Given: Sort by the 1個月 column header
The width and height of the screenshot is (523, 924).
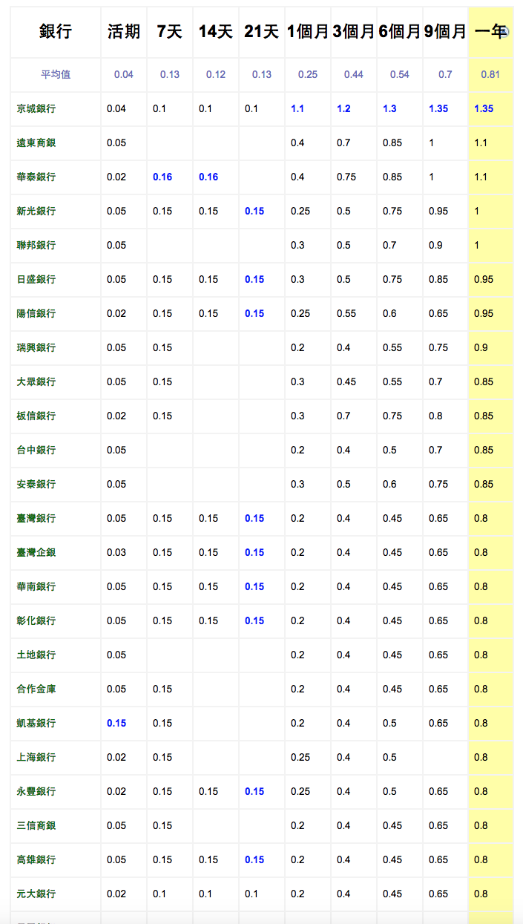Looking at the screenshot, I should (x=308, y=31).
